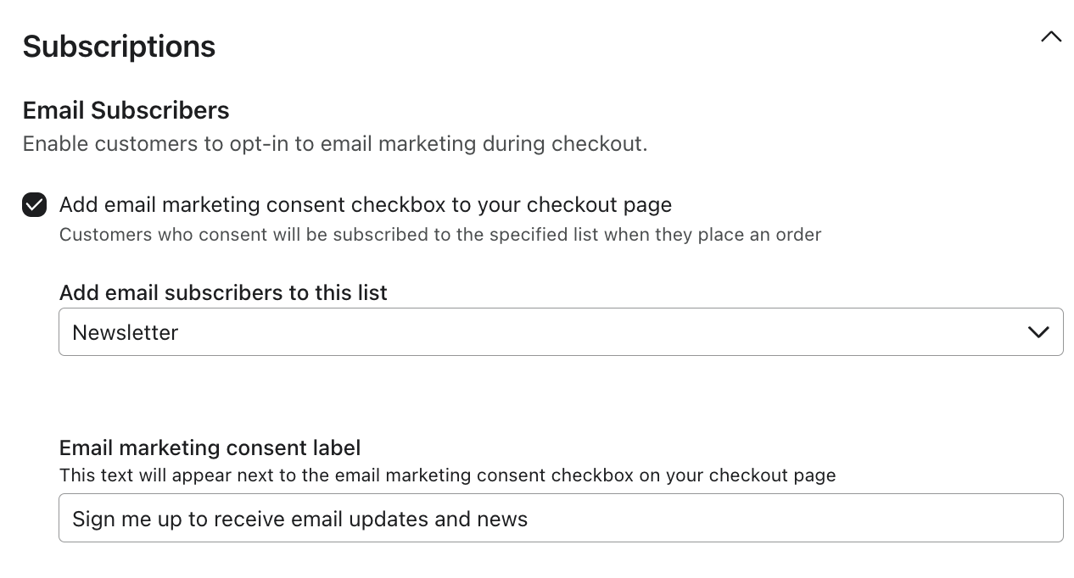This screenshot has height=578, width=1074.
Task: Click the 'Newsletter' text in the list selector
Action: coord(126,333)
